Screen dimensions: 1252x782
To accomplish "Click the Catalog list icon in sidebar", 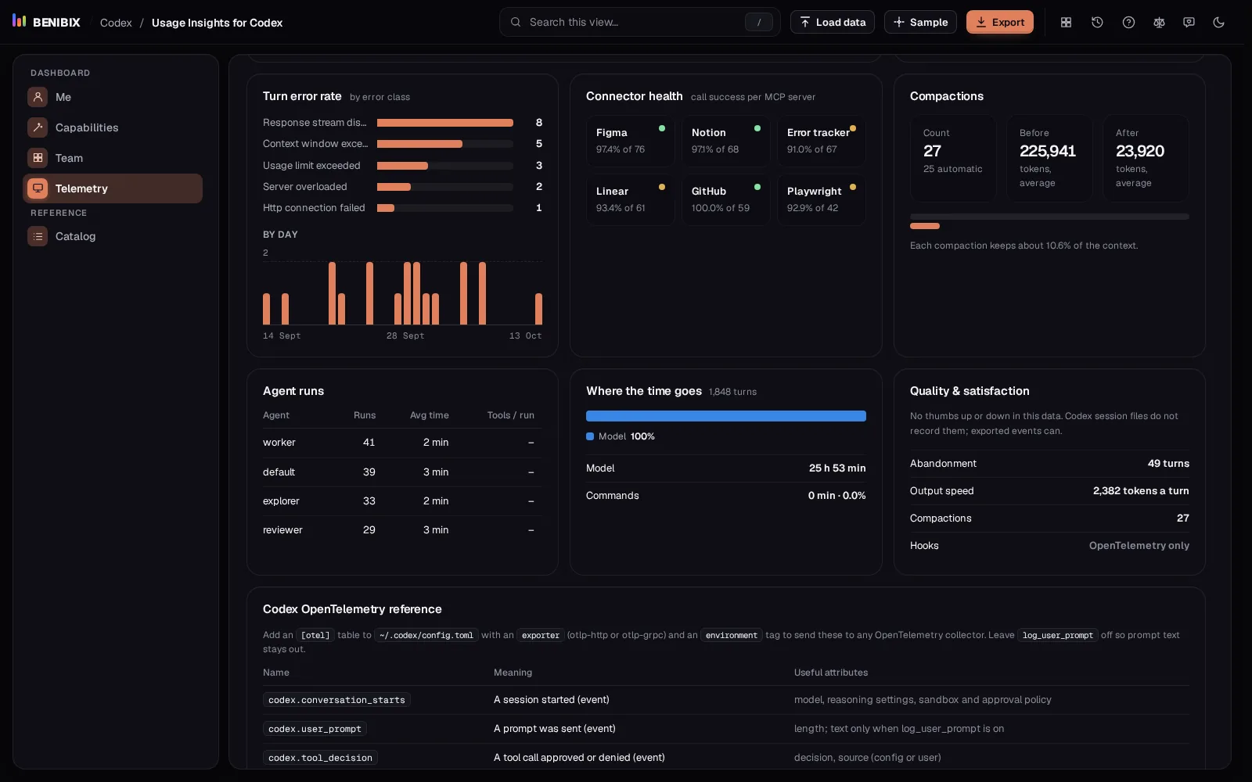I will tap(38, 236).
